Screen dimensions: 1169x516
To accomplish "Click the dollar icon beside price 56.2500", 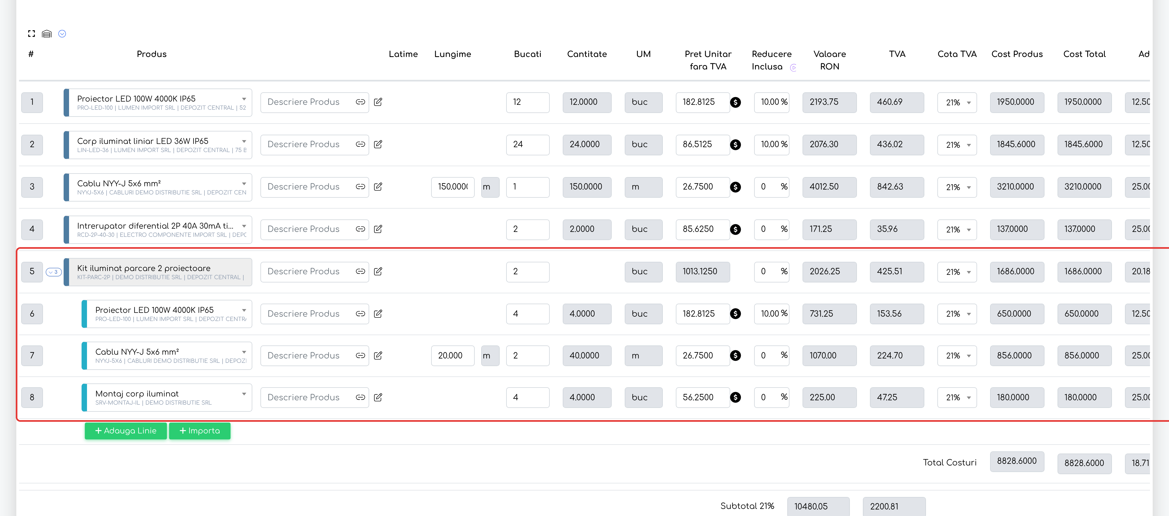I will click(x=736, y=398).
